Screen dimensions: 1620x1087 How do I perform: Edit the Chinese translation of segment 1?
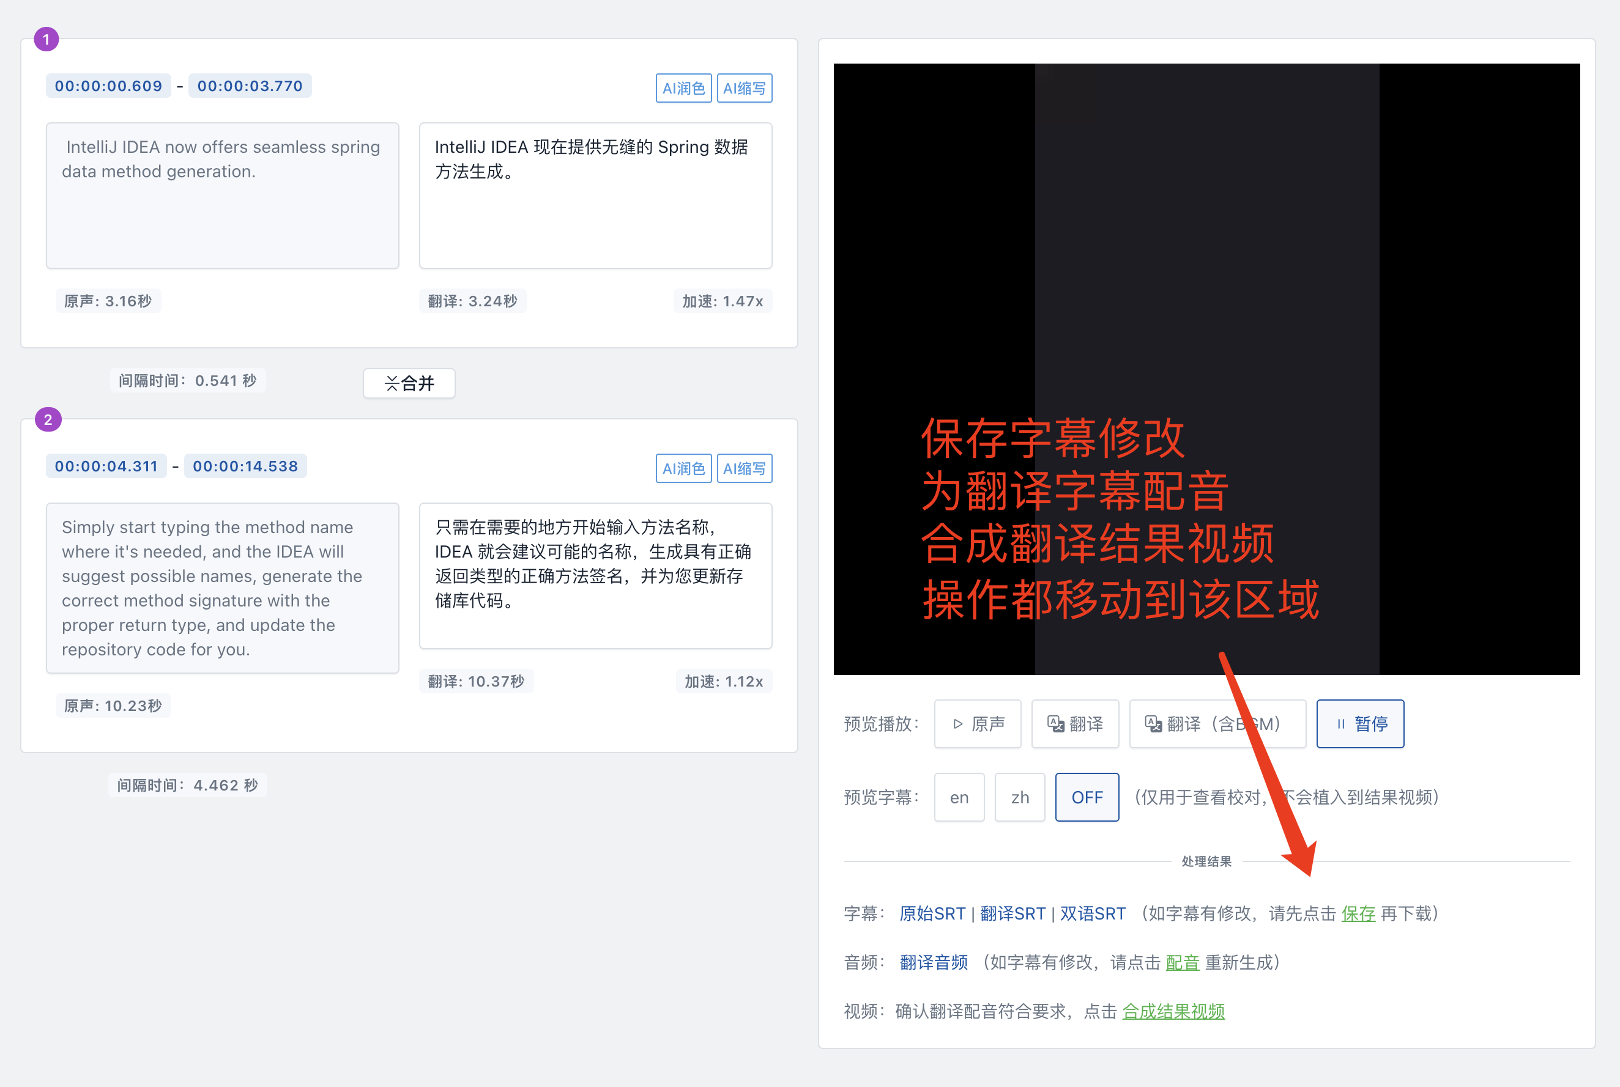tap(595, 196)
